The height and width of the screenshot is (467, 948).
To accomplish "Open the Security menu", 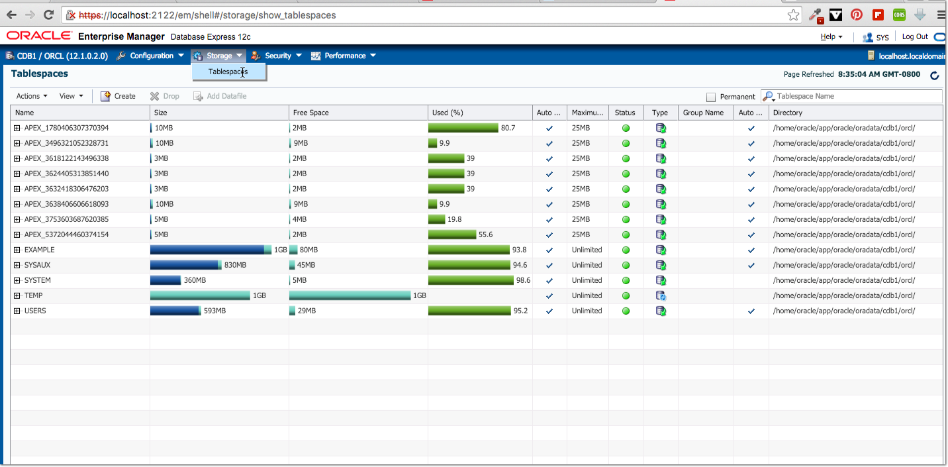I will (277, 56).
